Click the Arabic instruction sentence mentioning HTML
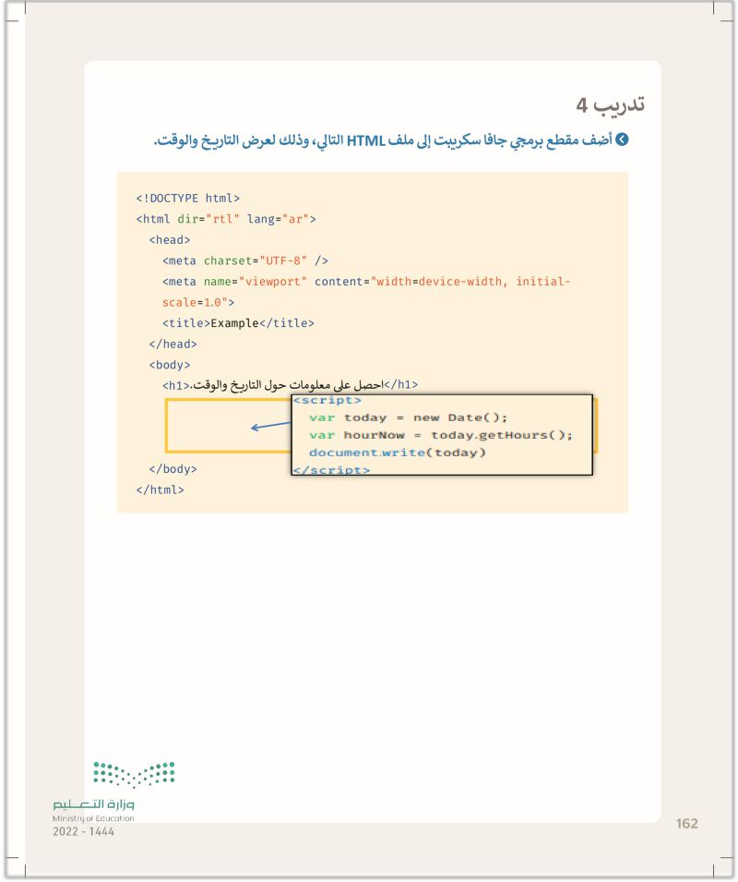Screen dimensions: 738x882 383,140
